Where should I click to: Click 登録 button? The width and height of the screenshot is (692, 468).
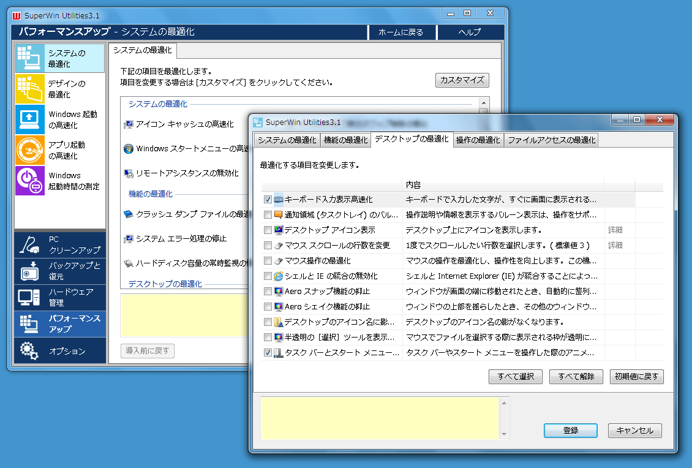coord(571,431)
